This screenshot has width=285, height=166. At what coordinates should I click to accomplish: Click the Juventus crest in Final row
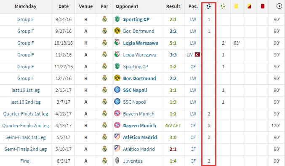117,161
